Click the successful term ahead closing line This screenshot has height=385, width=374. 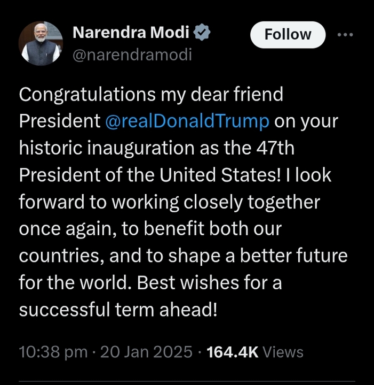(x=118, y=310)
